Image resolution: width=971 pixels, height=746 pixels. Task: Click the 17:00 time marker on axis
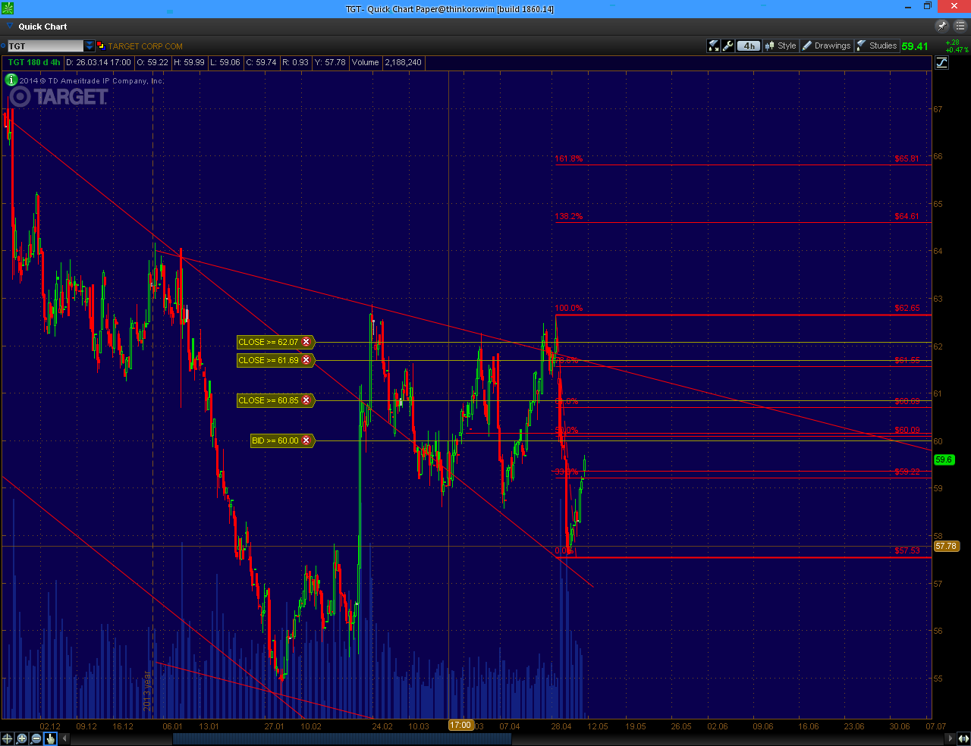coord(460,726)
